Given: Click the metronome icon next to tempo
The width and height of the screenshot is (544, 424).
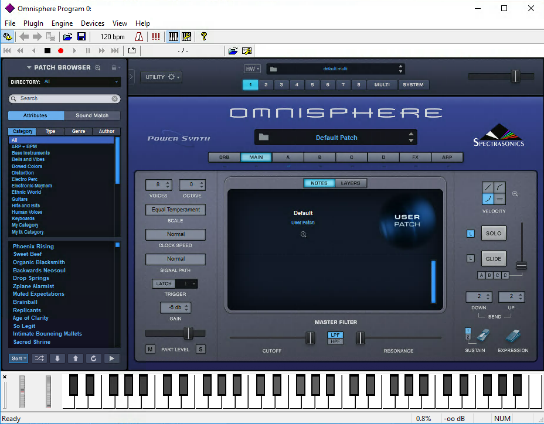Looking at the screenshot, I should pos(139,36).
